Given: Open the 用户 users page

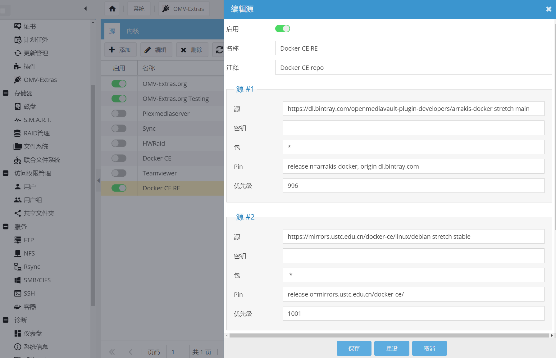Looking at the screenshot, I should pos(25,187).
